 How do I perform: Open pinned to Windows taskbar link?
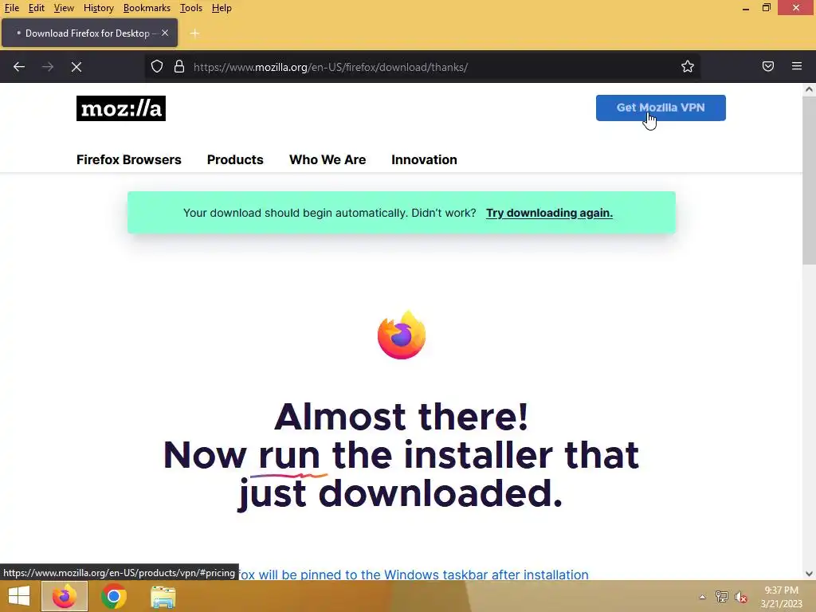tap(414, 574)
